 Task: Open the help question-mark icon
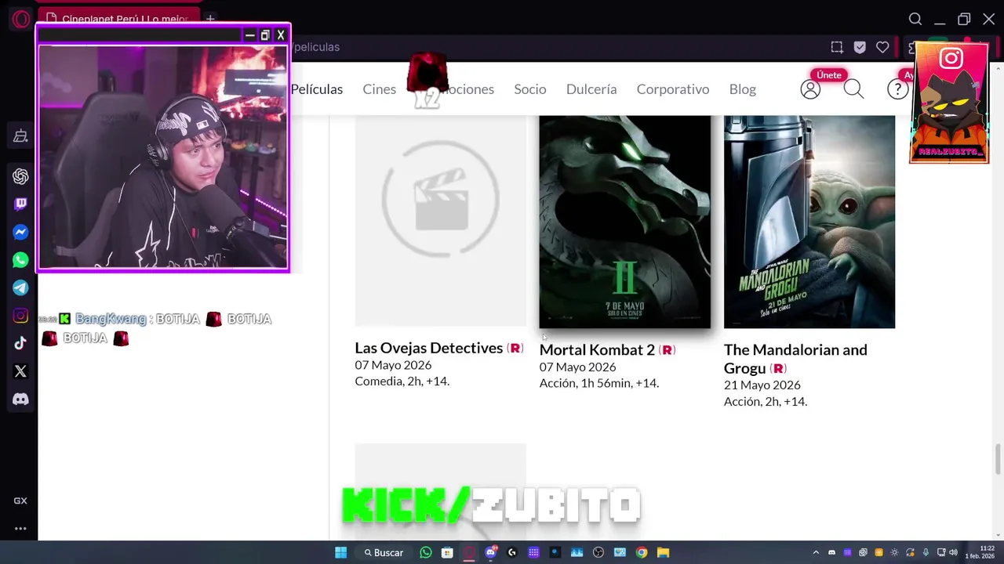(897, 89)
